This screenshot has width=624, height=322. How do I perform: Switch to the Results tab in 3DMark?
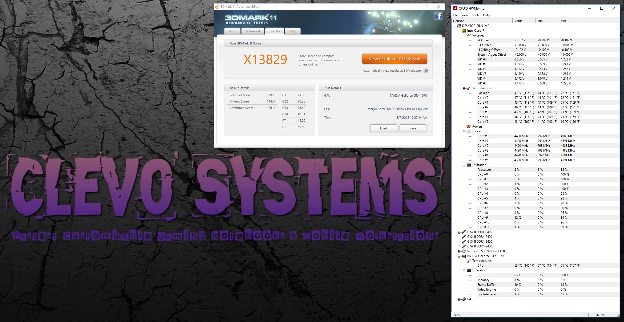point(275,31)
